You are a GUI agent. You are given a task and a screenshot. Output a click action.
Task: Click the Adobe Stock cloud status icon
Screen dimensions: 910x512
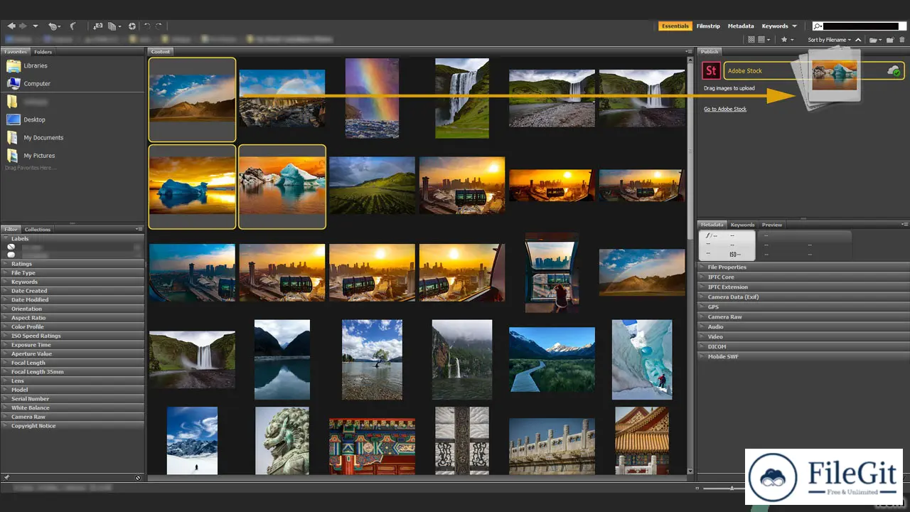(x=894, y=70)
